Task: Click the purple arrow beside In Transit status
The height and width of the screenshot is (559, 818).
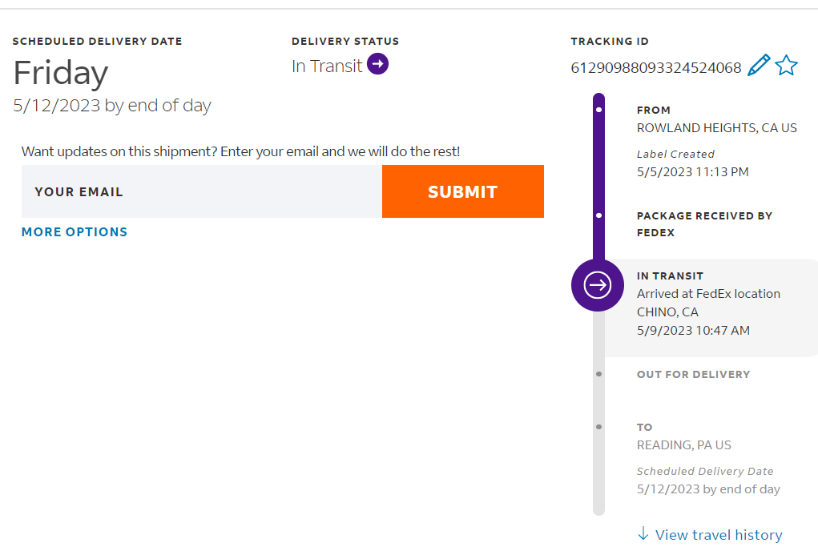Action: pyautogui.click(x=377, y=64)
